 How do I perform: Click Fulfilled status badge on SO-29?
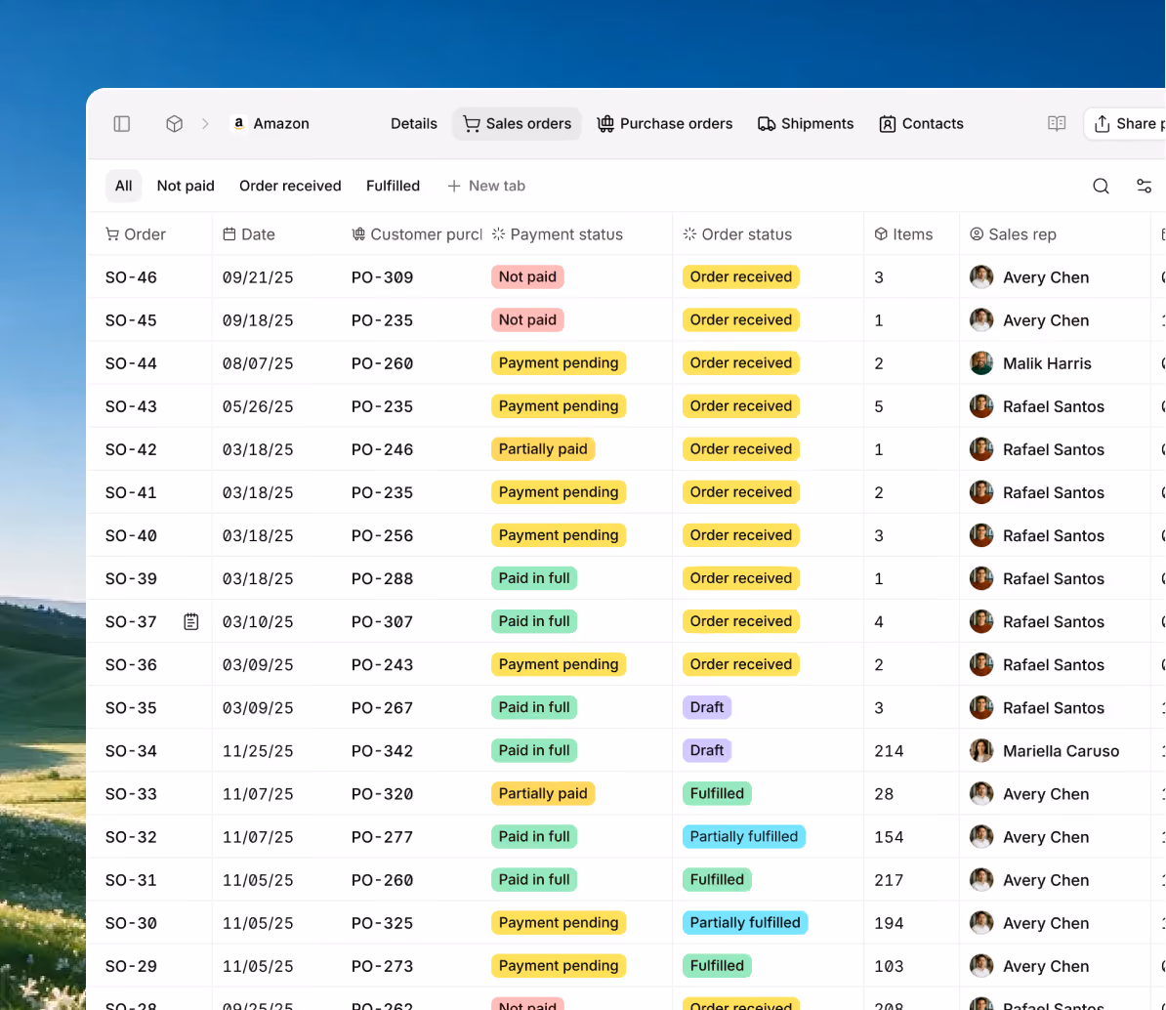tap(717, 966)
